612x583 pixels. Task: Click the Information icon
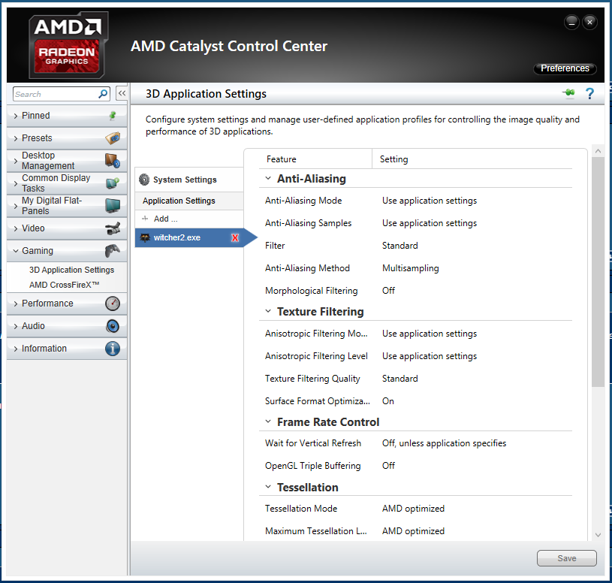click(113, 349)
